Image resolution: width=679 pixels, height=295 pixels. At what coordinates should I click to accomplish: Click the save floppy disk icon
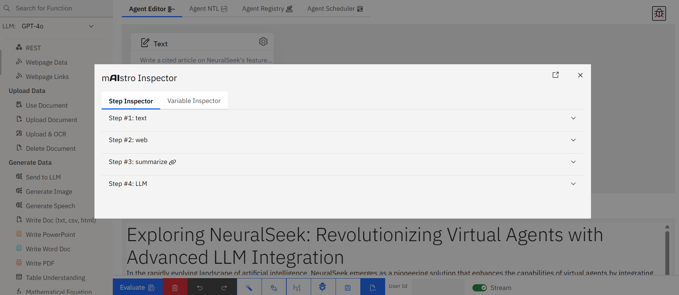[x=348, y=287]
